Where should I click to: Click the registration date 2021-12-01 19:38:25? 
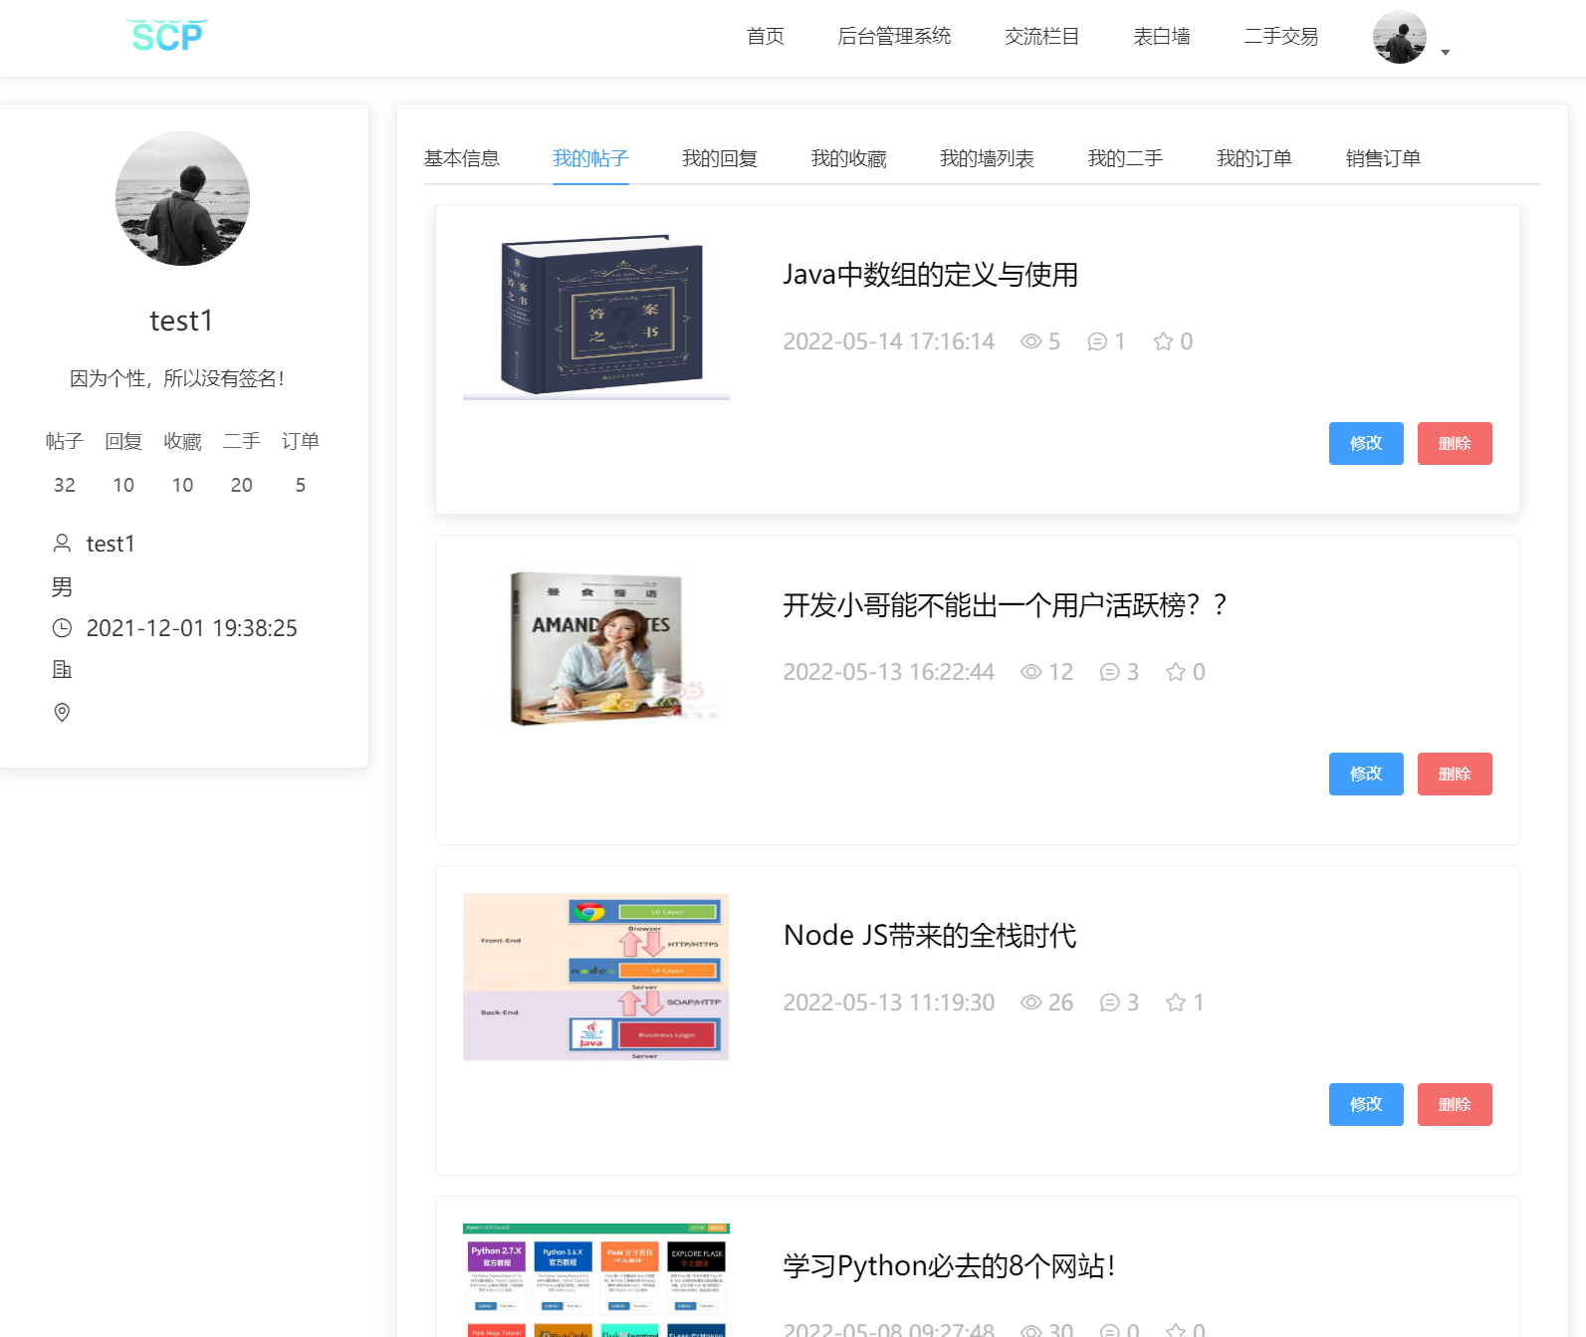(x=192, y=628)
